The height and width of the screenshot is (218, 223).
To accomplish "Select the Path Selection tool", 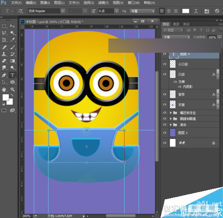I will 4,82.
